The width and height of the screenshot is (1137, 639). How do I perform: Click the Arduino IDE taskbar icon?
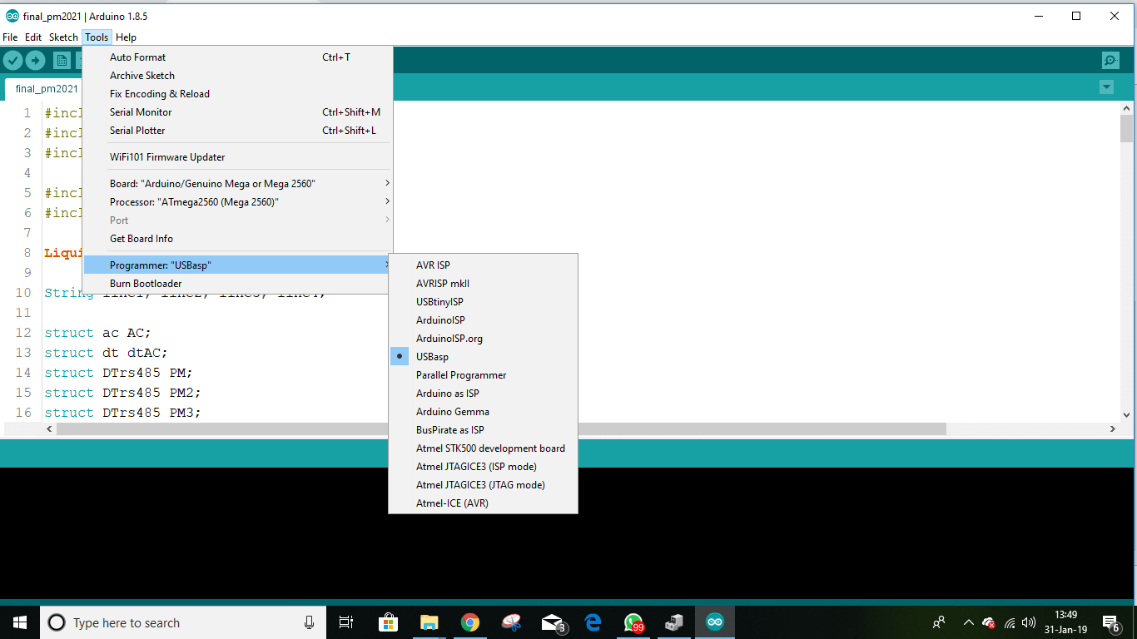(715, 622)
